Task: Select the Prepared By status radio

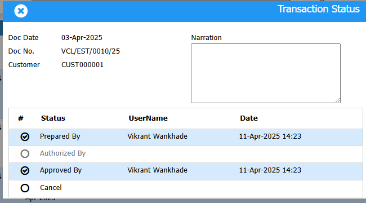Action: (x=25, y=136)
